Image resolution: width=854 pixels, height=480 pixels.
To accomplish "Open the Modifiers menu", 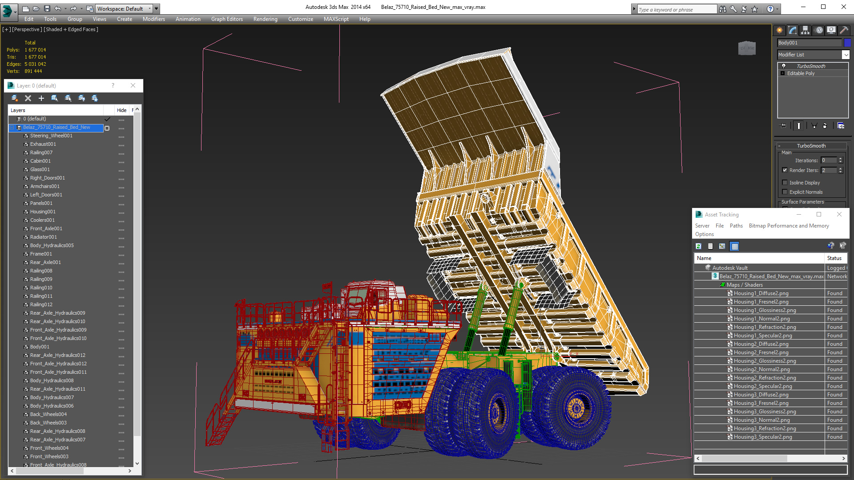I will tap(154, 19).
